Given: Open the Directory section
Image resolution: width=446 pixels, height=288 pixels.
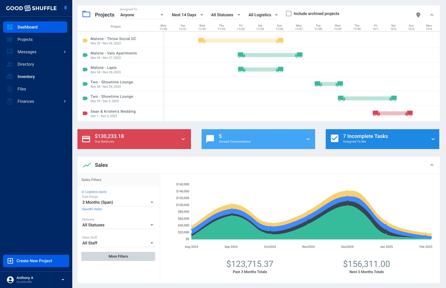Looking at the screenshot, I should (26, 64).
